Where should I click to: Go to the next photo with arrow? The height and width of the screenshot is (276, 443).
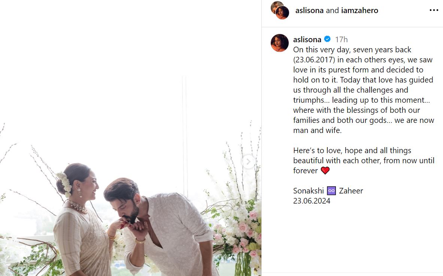[248, 162]
